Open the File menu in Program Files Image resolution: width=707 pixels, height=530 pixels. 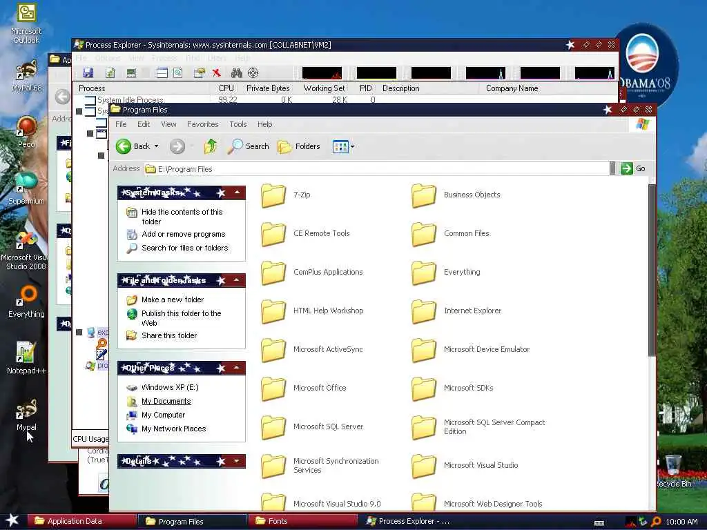[x=121, y=124]
